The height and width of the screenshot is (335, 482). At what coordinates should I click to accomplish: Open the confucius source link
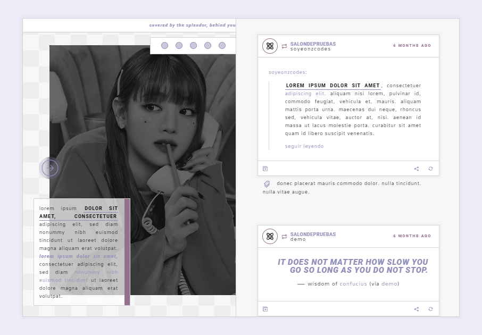point(353,283)
